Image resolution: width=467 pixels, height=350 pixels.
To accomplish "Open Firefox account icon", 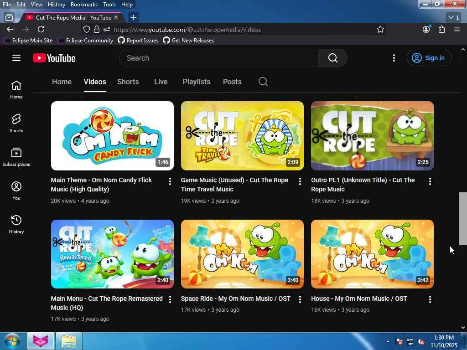I will (426, 29).
